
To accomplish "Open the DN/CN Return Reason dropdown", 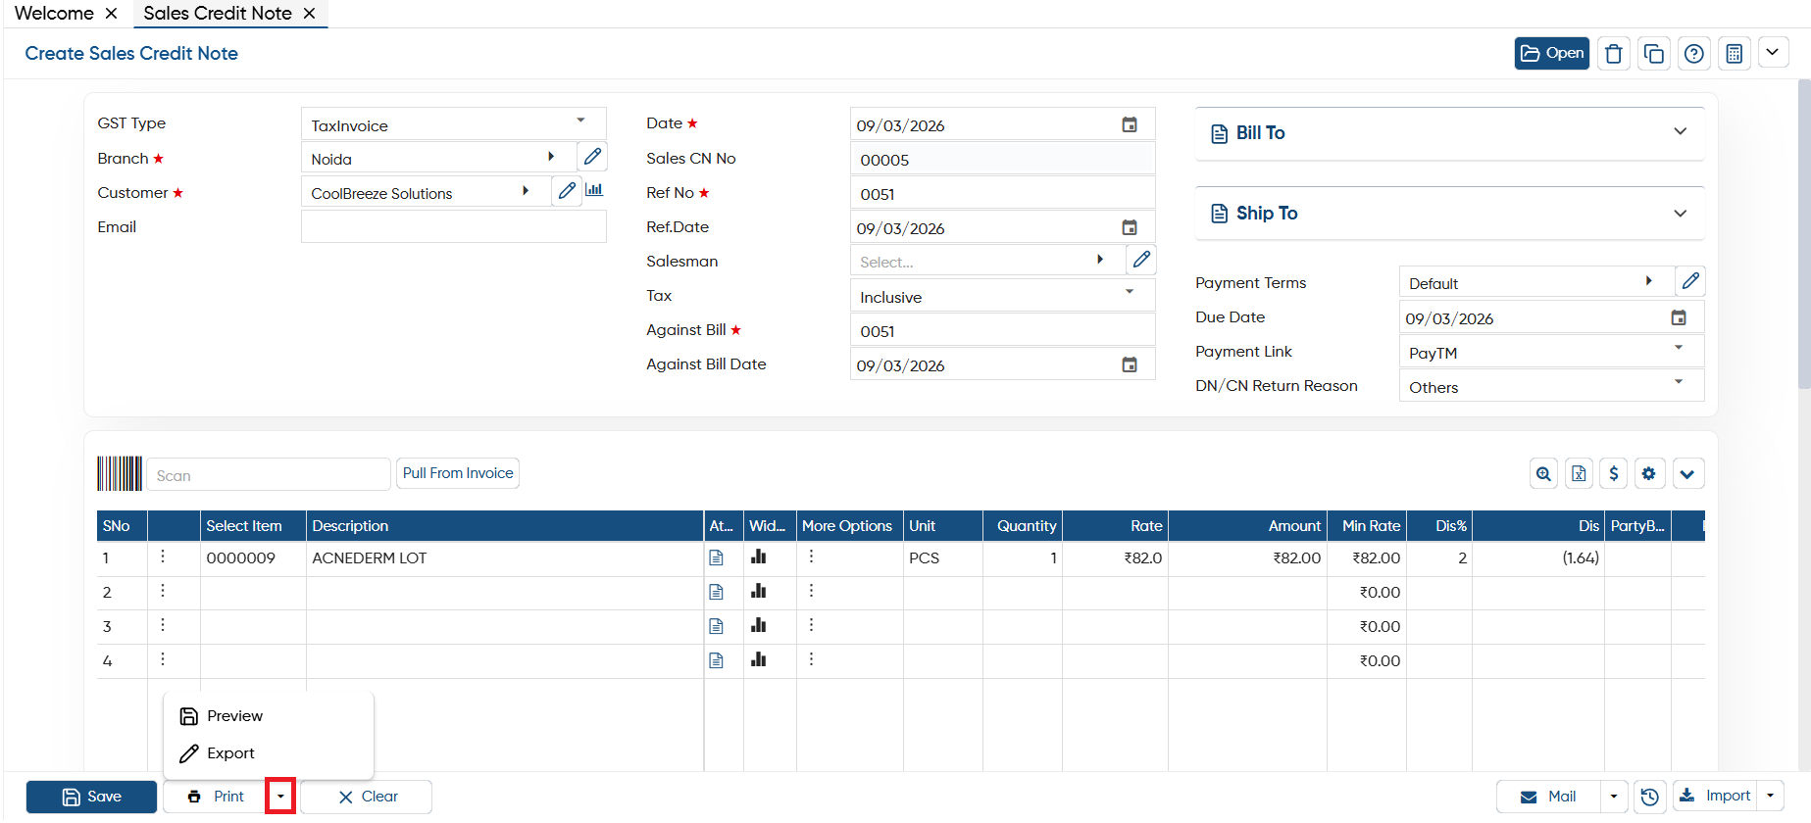I will tap(1551, 386).
